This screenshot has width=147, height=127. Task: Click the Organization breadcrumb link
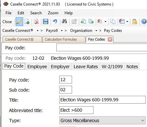pyautogui.click(x=81, y=31)
